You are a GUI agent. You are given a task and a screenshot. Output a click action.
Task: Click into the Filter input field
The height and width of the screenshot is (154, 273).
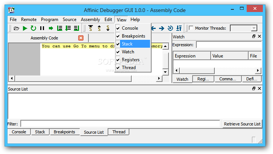coord(120,124)
